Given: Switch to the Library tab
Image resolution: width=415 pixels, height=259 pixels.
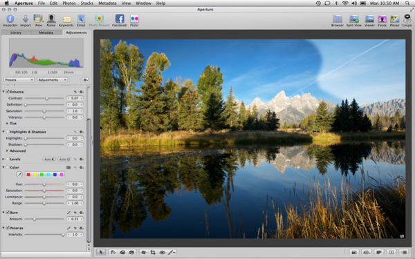Looking at the screenshot, I should point(16,32).
